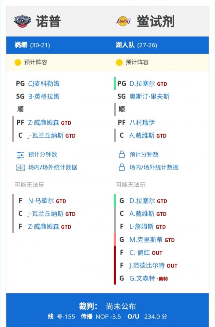Open starting PG D.拉塞尔

click(142, 84)
